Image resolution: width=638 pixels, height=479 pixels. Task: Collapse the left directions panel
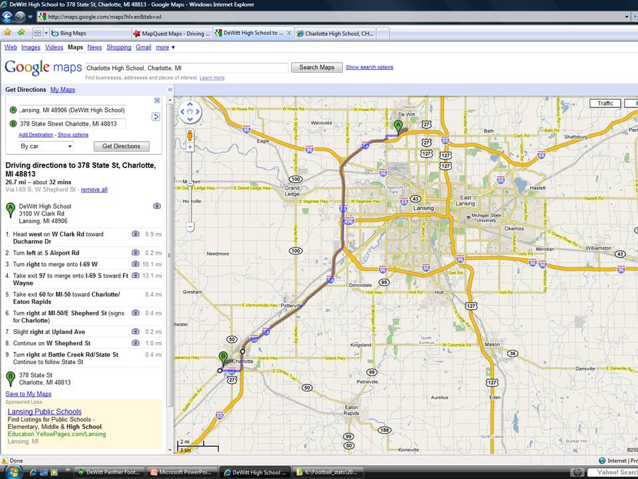point(170,90)
